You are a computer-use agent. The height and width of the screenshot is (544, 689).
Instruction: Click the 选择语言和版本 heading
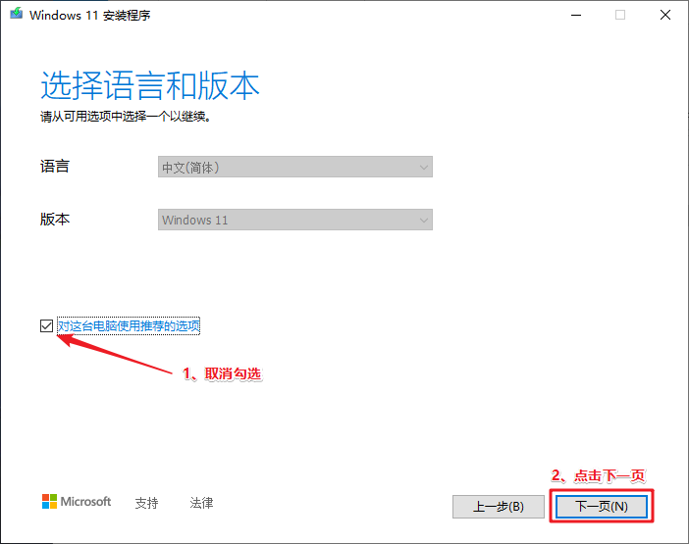click(150, 85)
